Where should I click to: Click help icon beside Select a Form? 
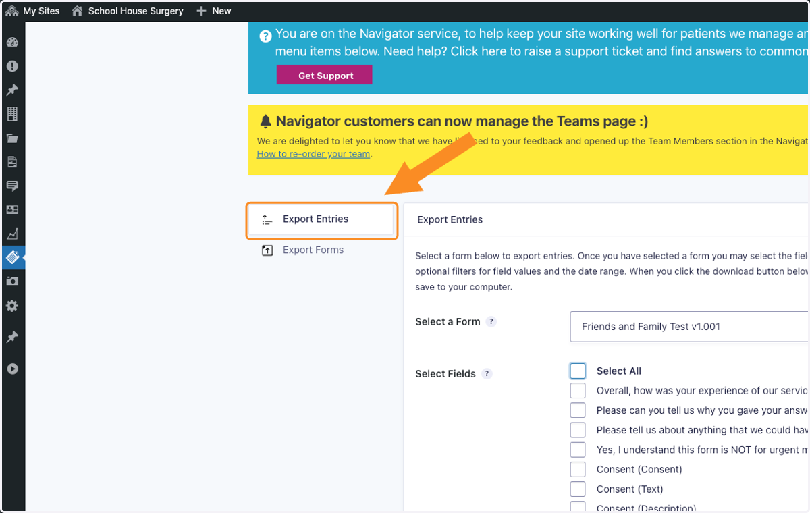[491, 322]
